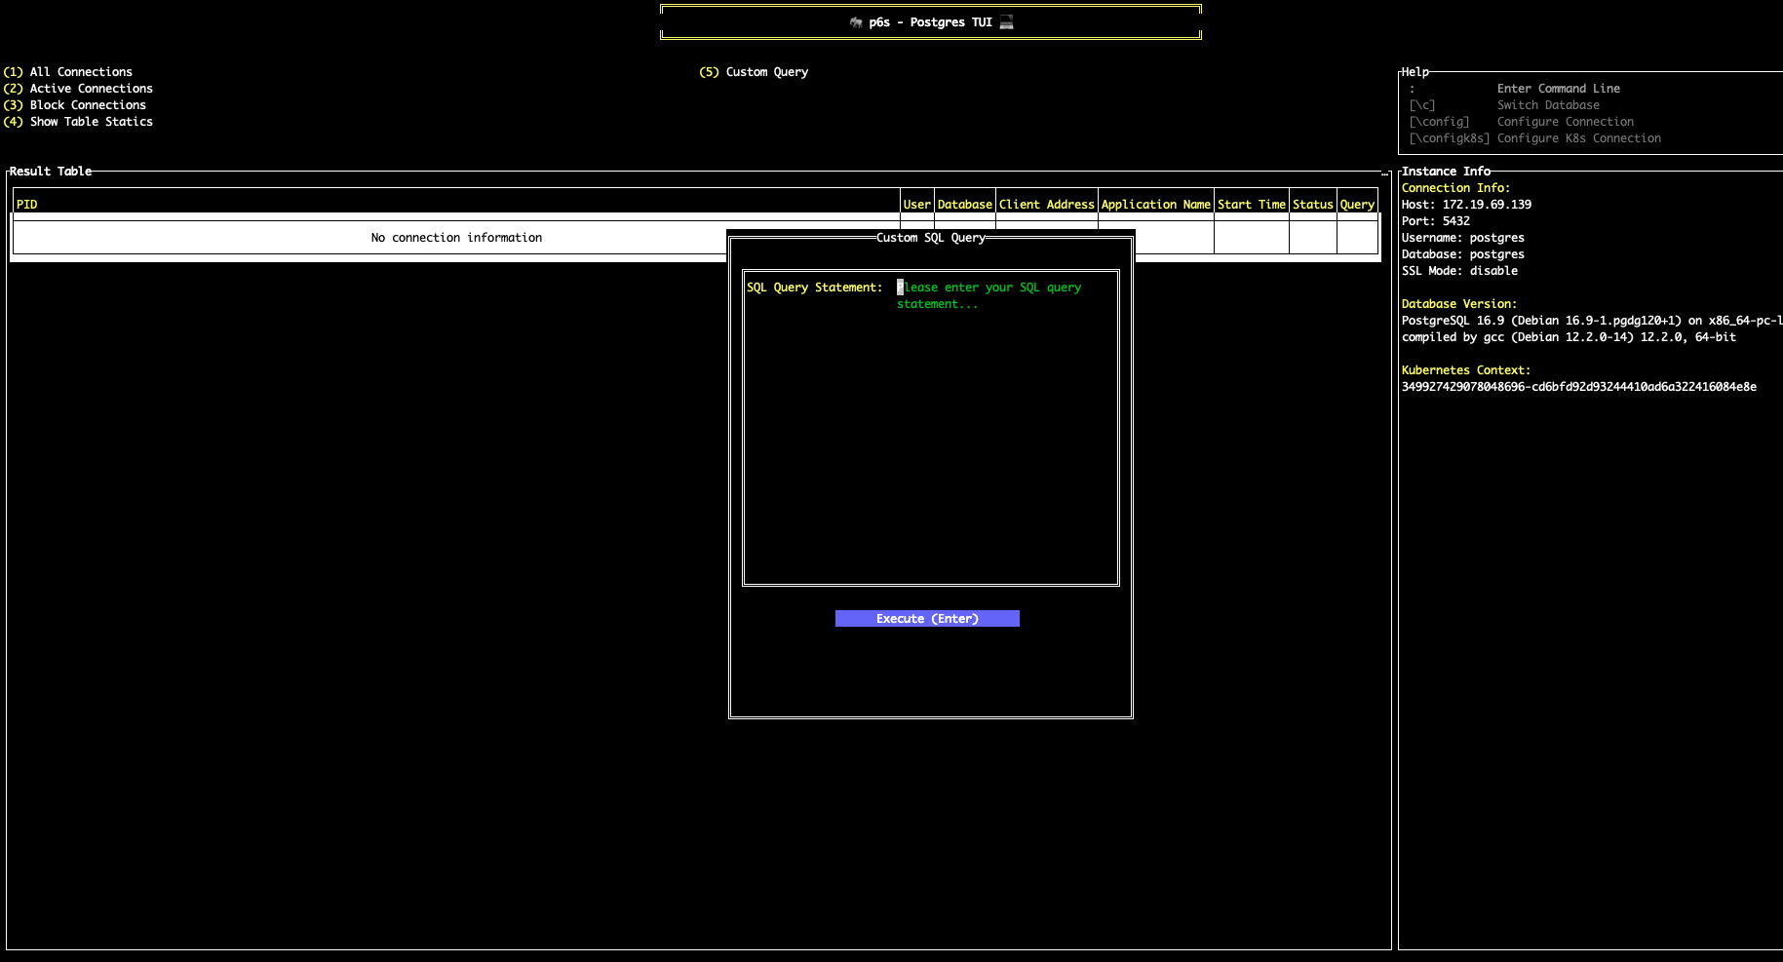Click the Client Address column header
This screenshot has height=962, width=1783.
pos(1047,205)
